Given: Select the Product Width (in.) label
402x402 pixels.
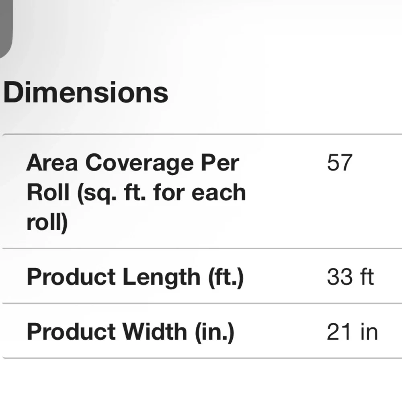Looking at the screenshot, I should click(131, 332).
